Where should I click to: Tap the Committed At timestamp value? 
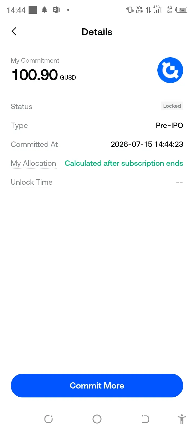click(147, 144)
